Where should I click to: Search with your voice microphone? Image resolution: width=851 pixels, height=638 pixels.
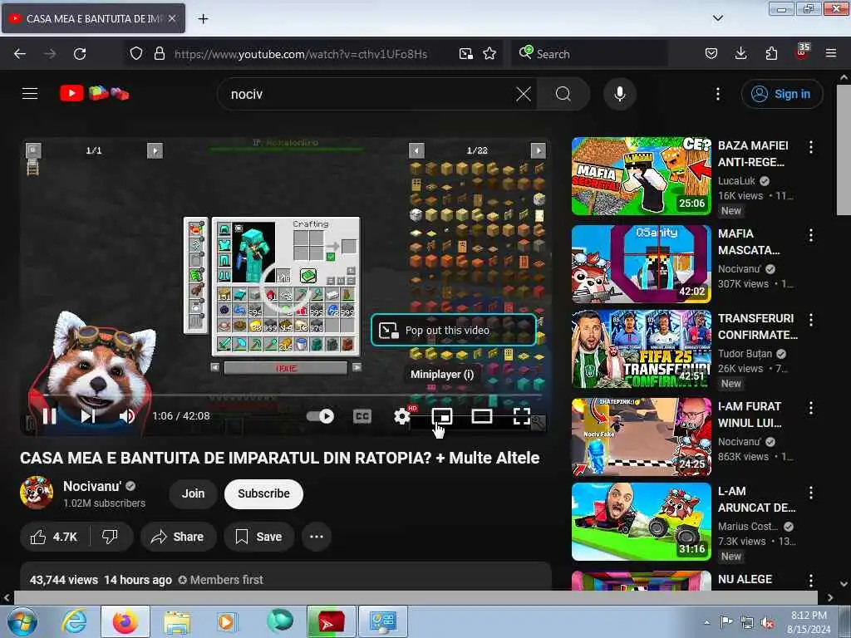620,94
